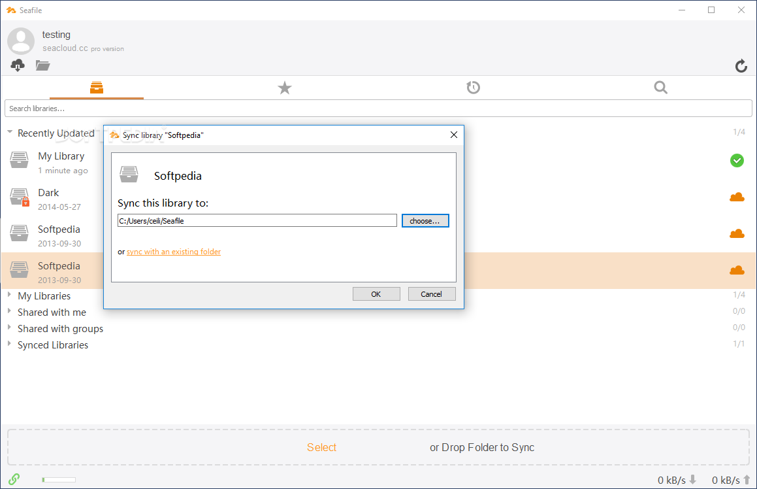Viewport: 757px width, 489px height.
Task: Click the testing account name
Action: click(56, 35)
